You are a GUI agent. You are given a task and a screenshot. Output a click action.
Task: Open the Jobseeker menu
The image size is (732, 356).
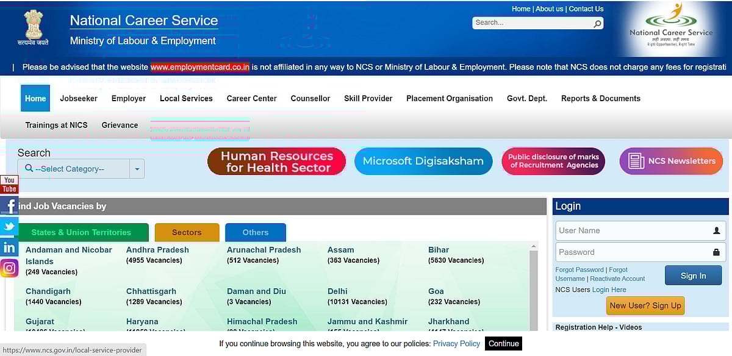coord(79,98)
